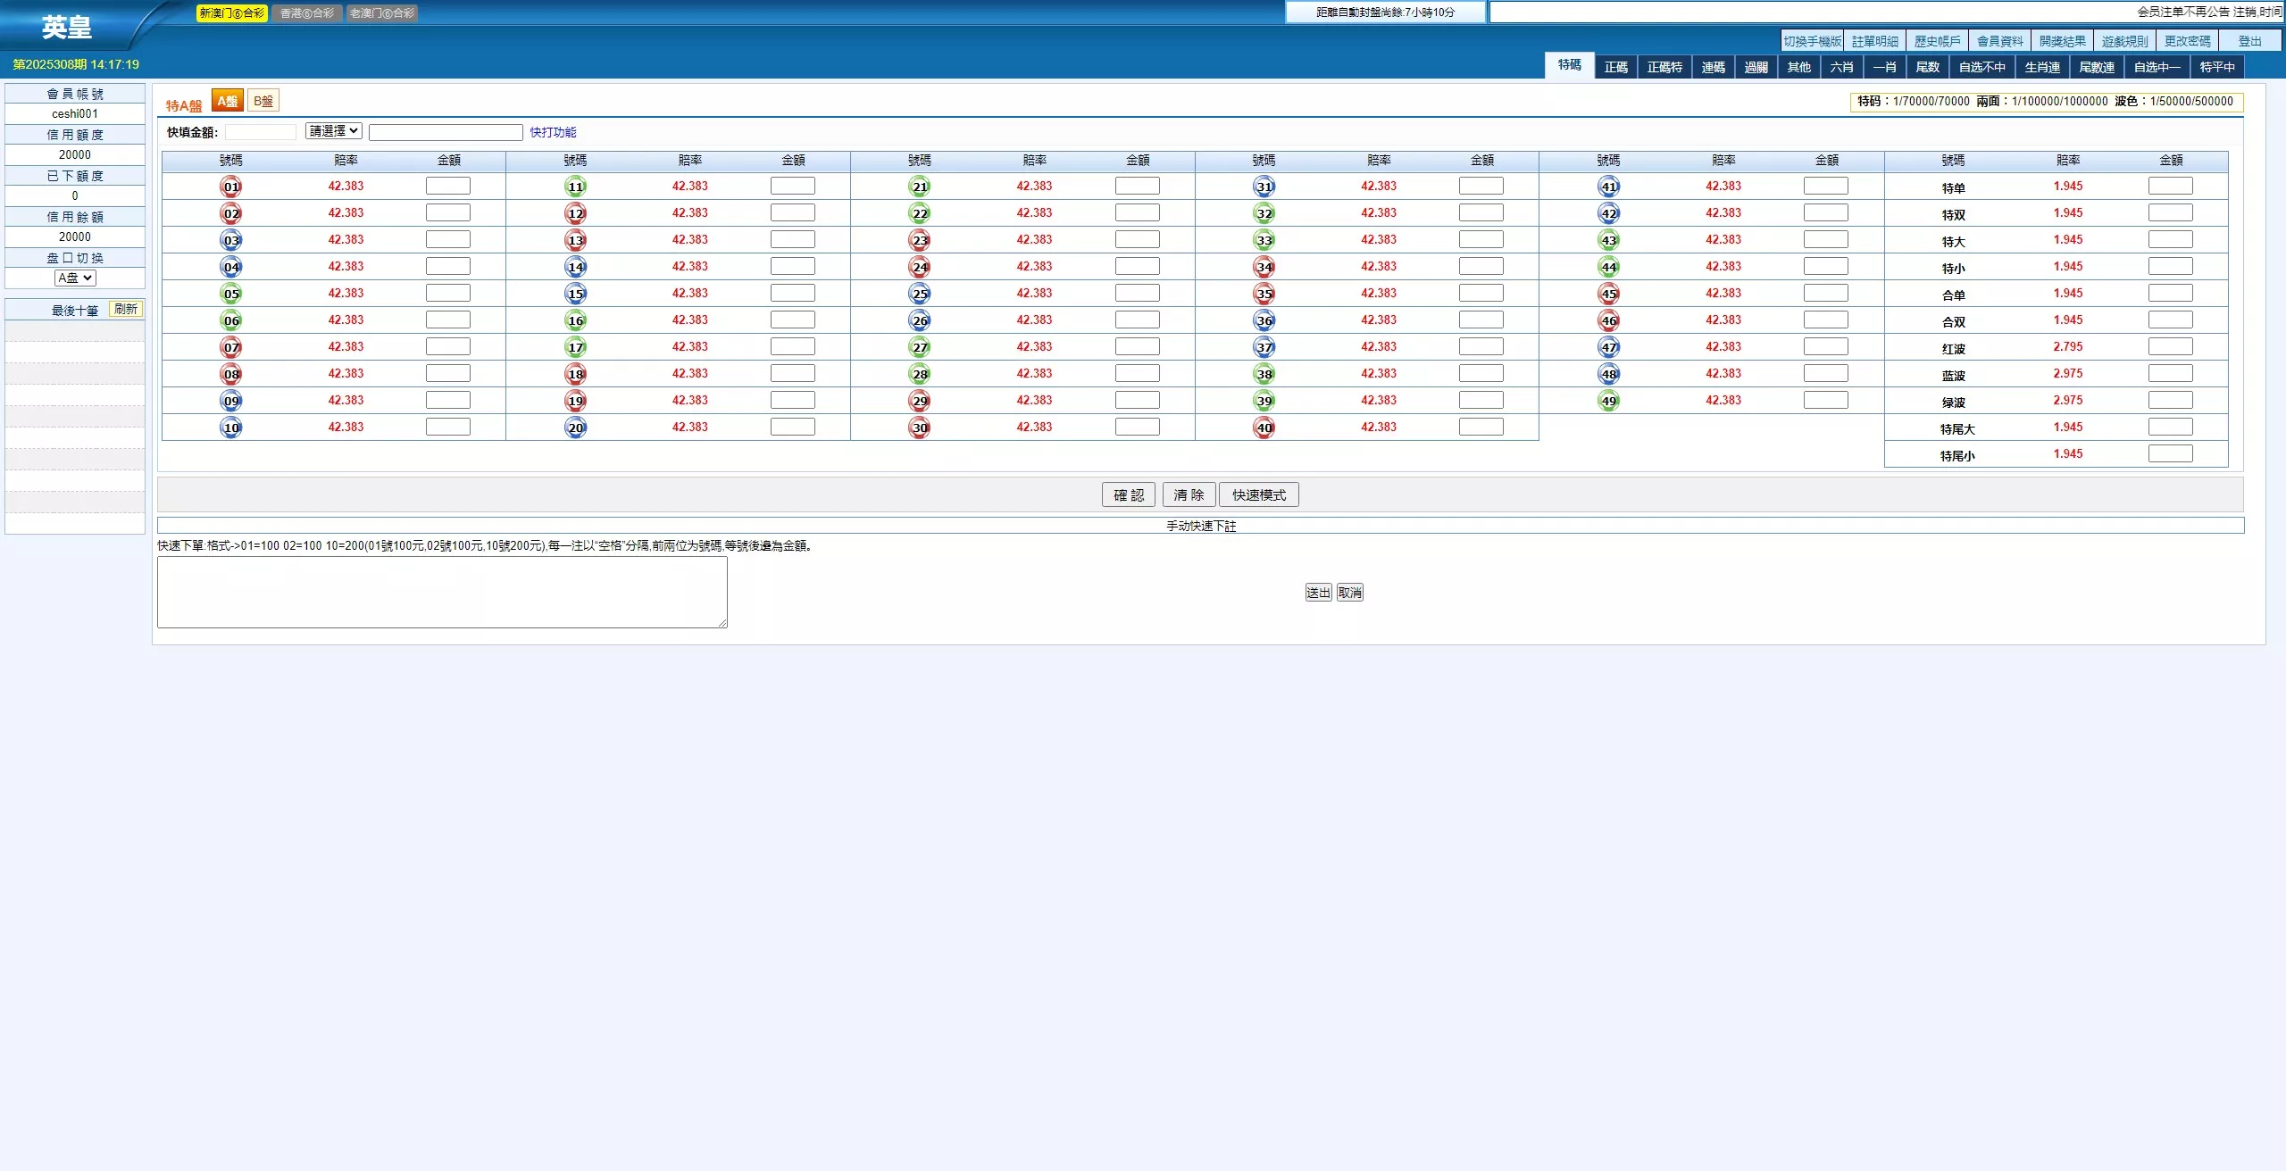The width and height of the screenshot is (2286, 1171).
Task: Open the A盘 switch dropdown in sidebar
Action: (x=75, y=278)
